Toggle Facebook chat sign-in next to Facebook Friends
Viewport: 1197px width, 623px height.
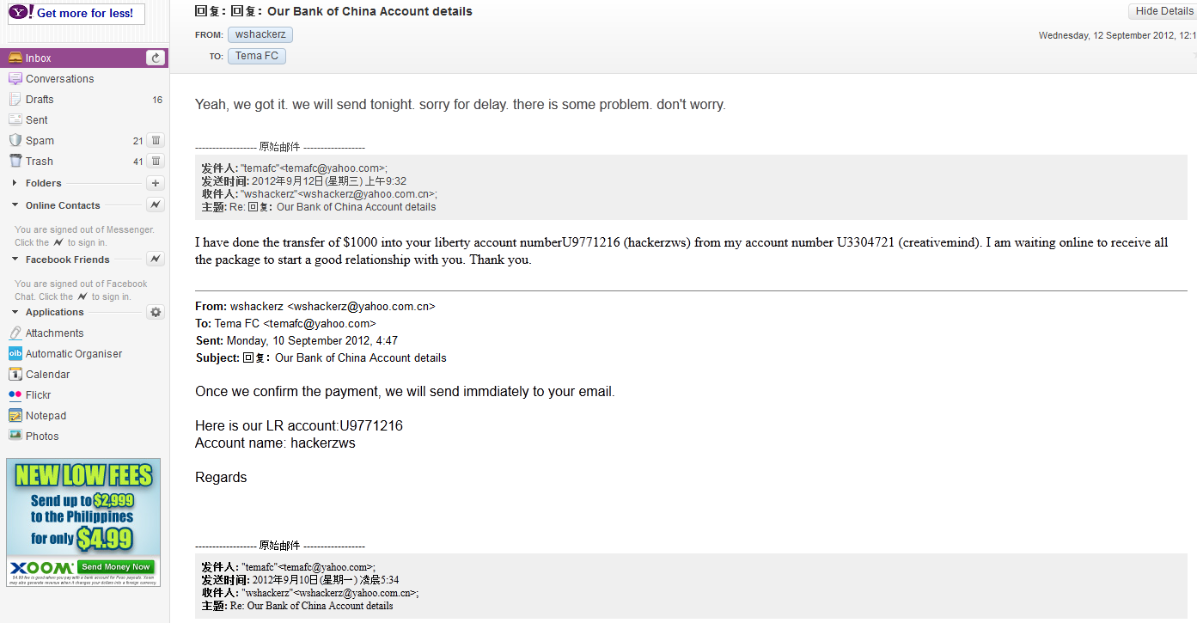(x=156, y=260)
